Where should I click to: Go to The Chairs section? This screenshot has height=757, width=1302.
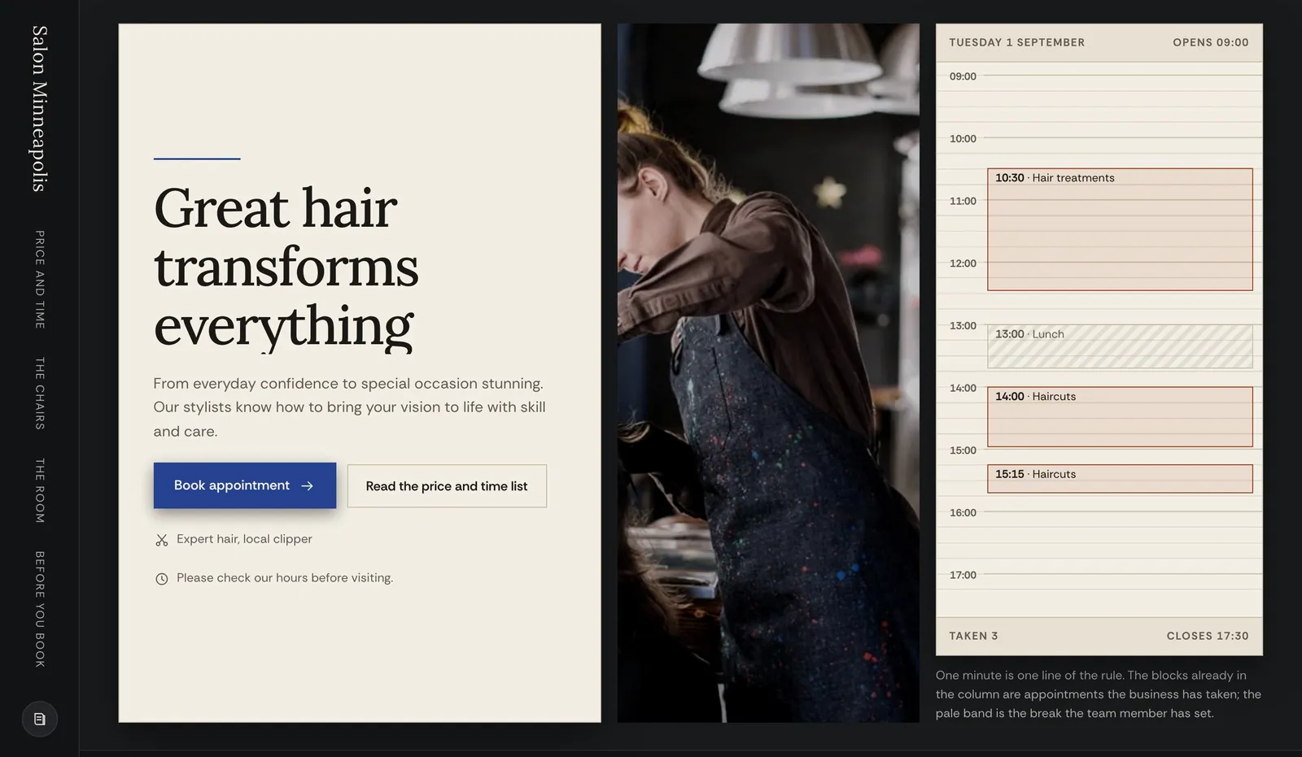click(39, 394)
